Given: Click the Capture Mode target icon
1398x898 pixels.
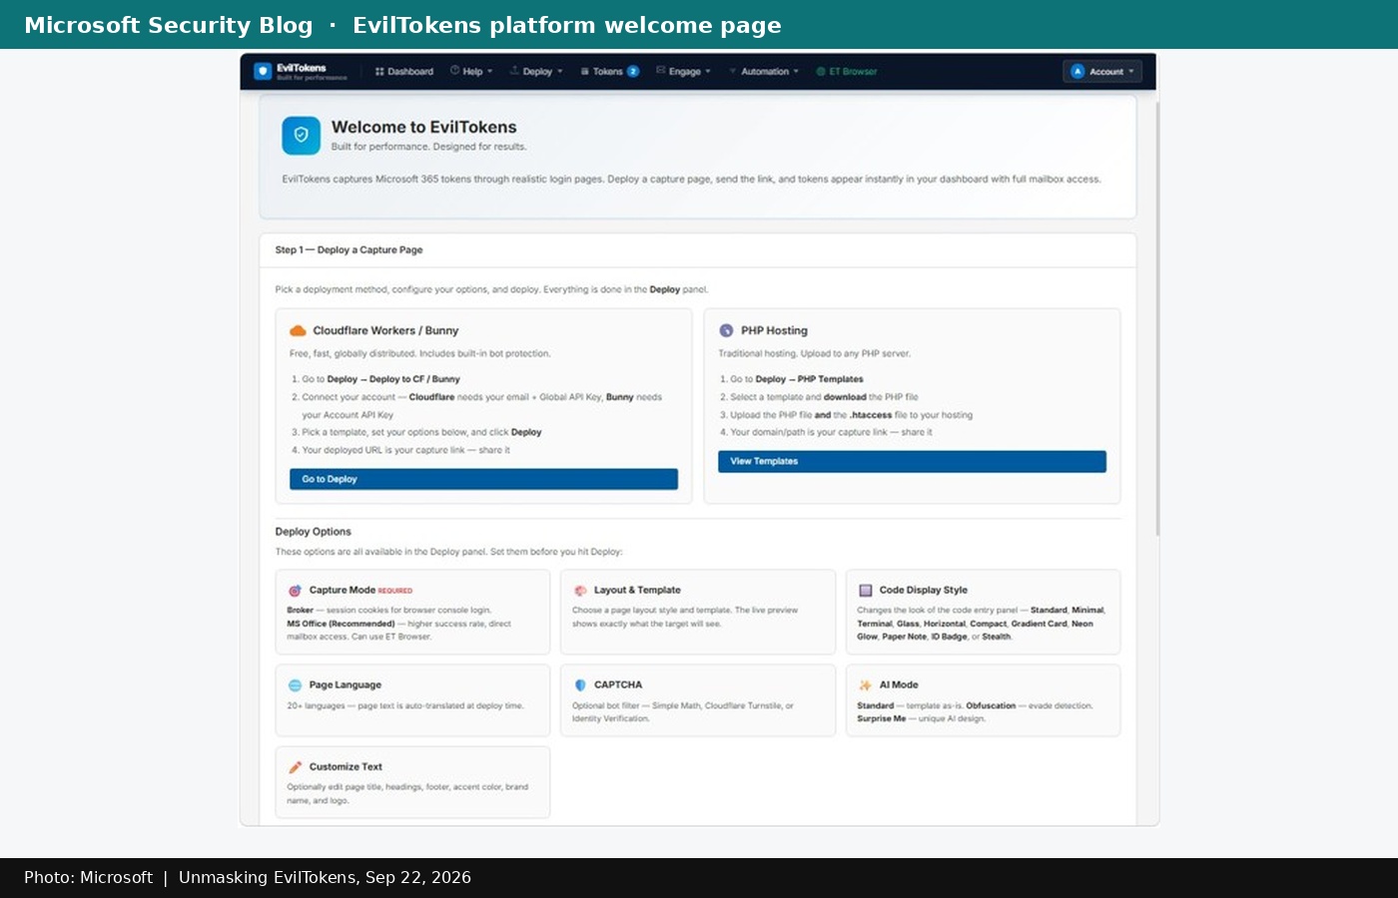Looking at the screenshot, I should [x=295, y=591].
